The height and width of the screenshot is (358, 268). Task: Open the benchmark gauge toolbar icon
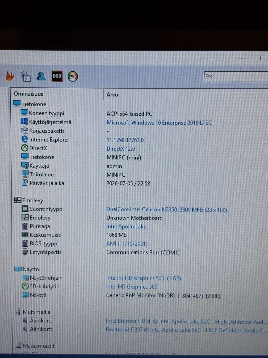coord(73,76)
